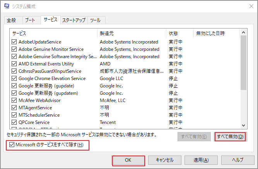
Task: Uncheck the AdobeUpdateService checkbox
Action: 14,42
